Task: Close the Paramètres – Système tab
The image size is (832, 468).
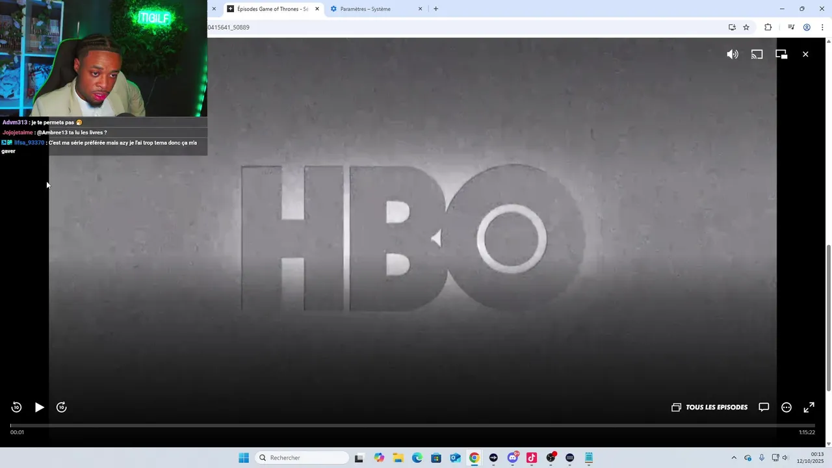Action: pos(420,9)
